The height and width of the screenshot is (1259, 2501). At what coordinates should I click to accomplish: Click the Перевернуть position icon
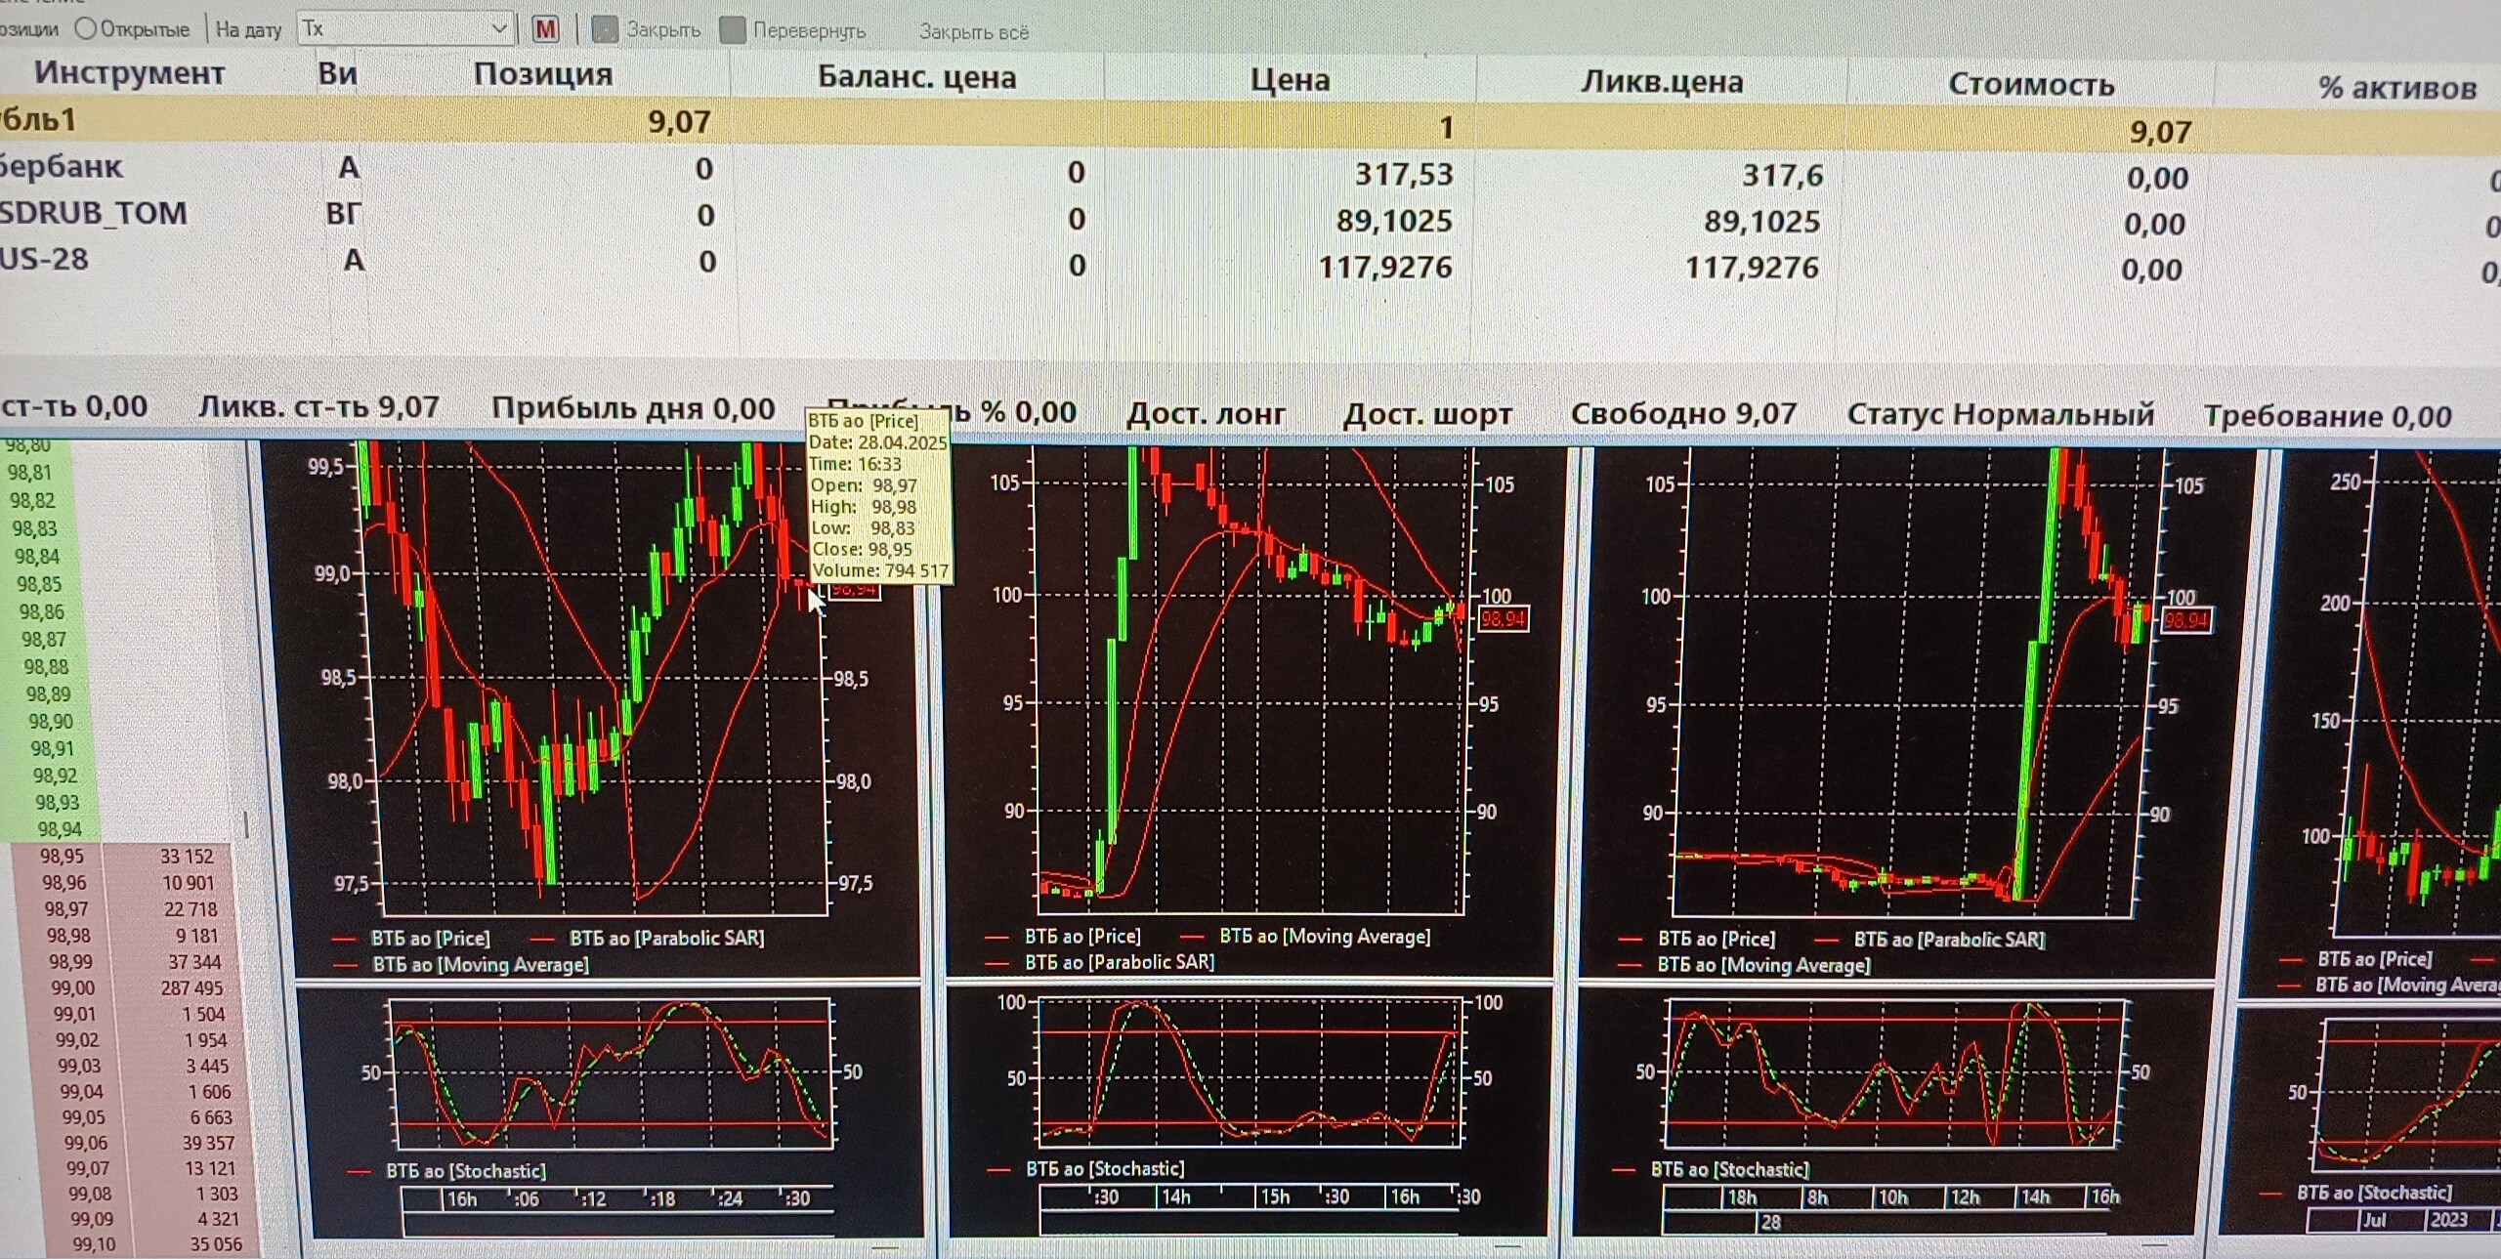click(x=733, y=30)
